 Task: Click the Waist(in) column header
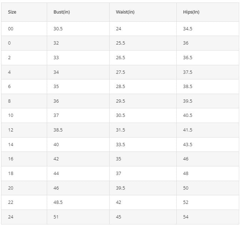pos(125,12)
